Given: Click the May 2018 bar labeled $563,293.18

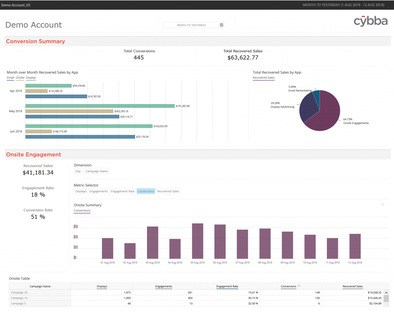Looking at the screenshot, I should 69,111.
